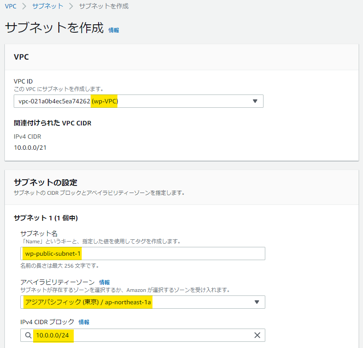Screen dimensions: 363x348
Task: Open the VPC ID dropdown
Action: pos(138,101)
